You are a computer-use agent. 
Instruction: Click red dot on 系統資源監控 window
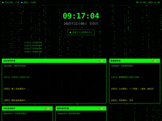[x=46, y=108]
